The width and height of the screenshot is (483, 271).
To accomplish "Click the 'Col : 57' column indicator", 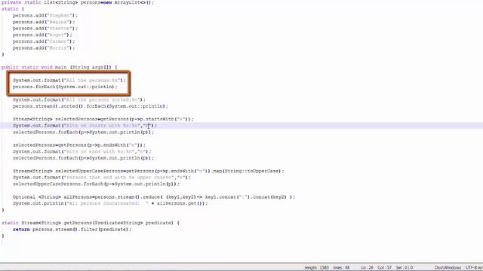I will 384,268.
